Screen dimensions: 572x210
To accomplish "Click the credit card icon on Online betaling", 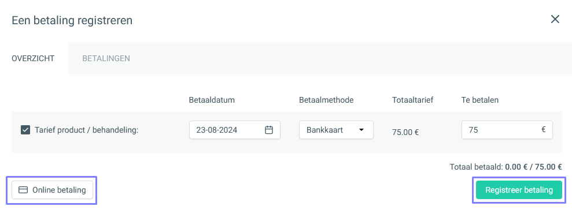I will pyautogui.click(x=23, y=190).
